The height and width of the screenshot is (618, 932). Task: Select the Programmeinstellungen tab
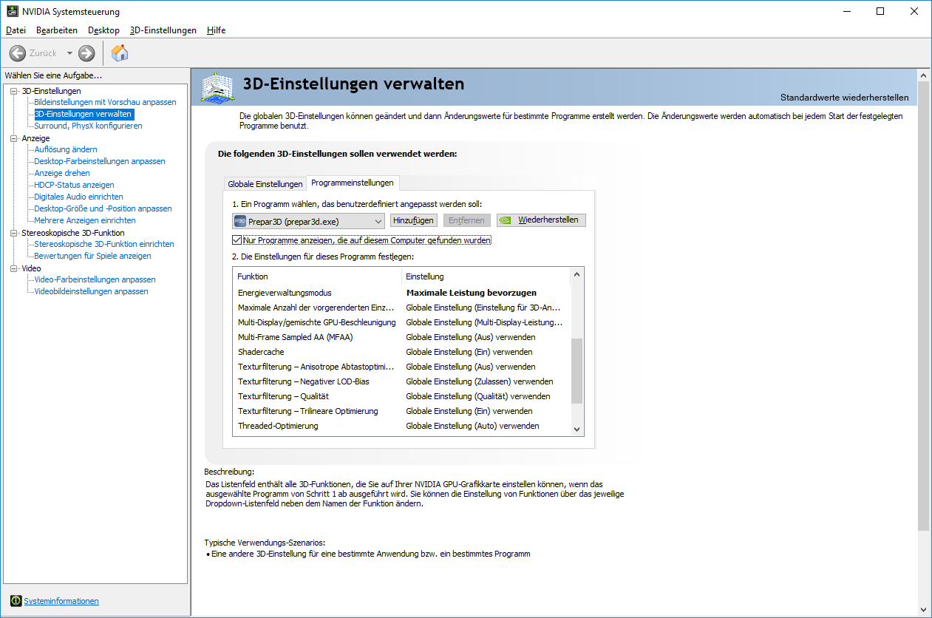(353, 182)
